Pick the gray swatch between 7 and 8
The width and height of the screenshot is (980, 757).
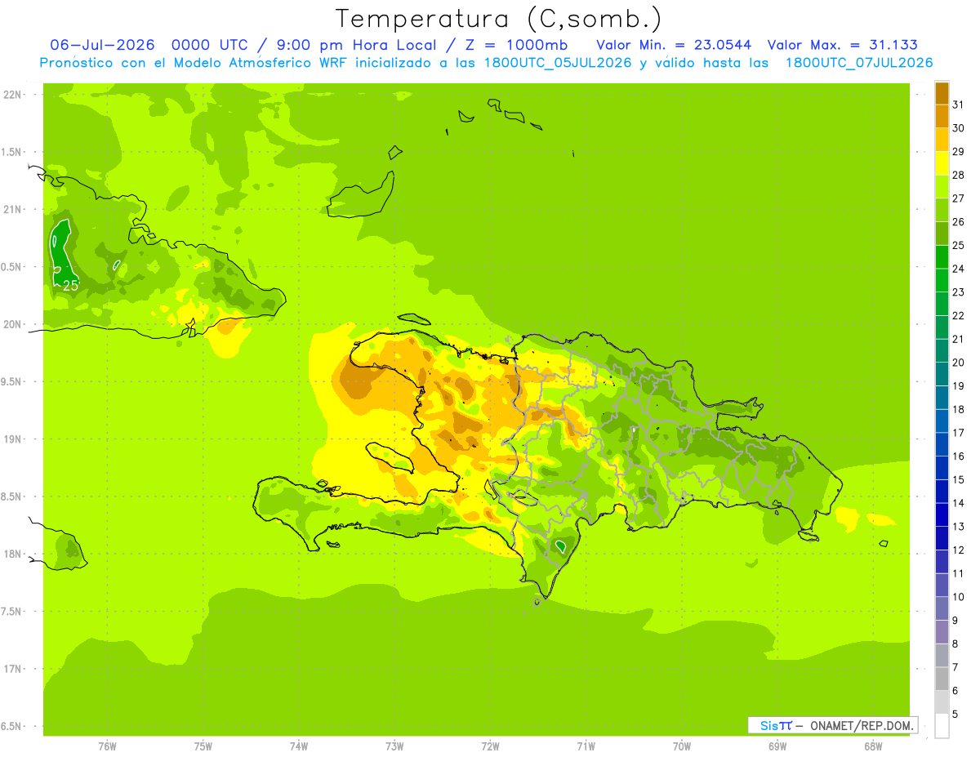(942, 656)
